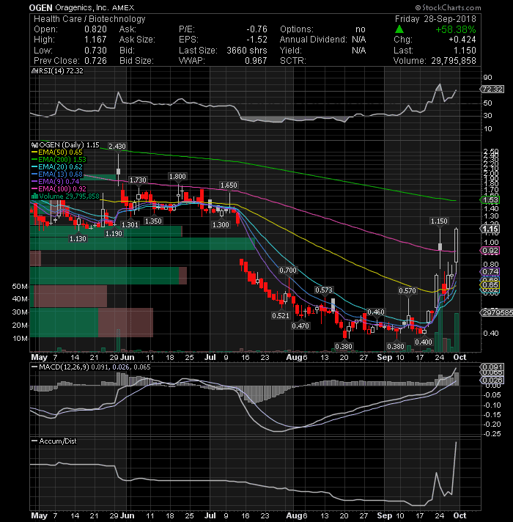513x522 pixels.
Task: Click the Oragenics, Inc. company name
Action: pyautogui.click(x=82, y=7)
